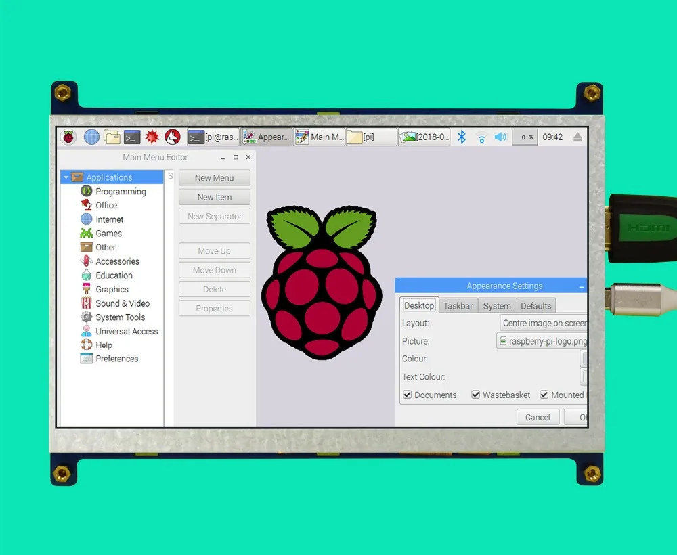The width and height of the screenshot is (677, 555).
Task: Click the Programming category icon
Action: [x=87, y=191]
